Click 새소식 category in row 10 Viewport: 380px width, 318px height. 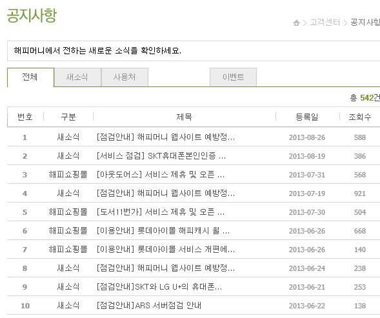click(x=68, y=305)
